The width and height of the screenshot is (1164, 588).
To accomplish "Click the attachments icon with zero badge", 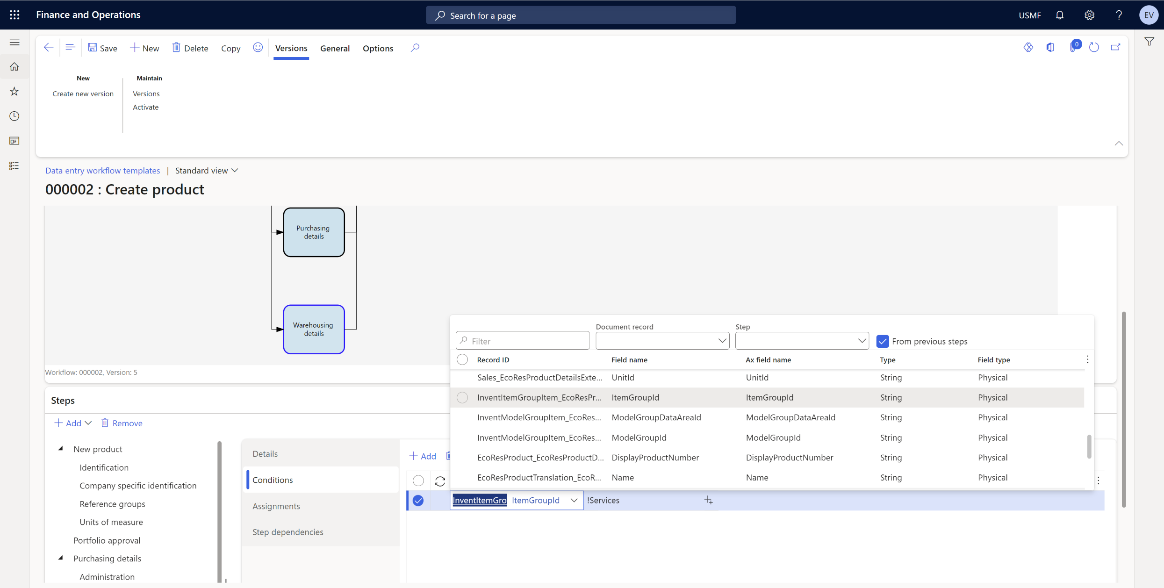I will 1074,47.
